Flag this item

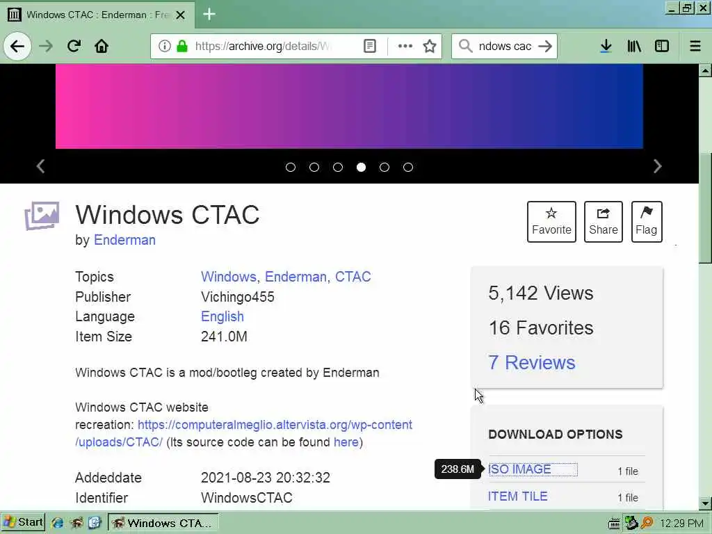click(646, 222)
